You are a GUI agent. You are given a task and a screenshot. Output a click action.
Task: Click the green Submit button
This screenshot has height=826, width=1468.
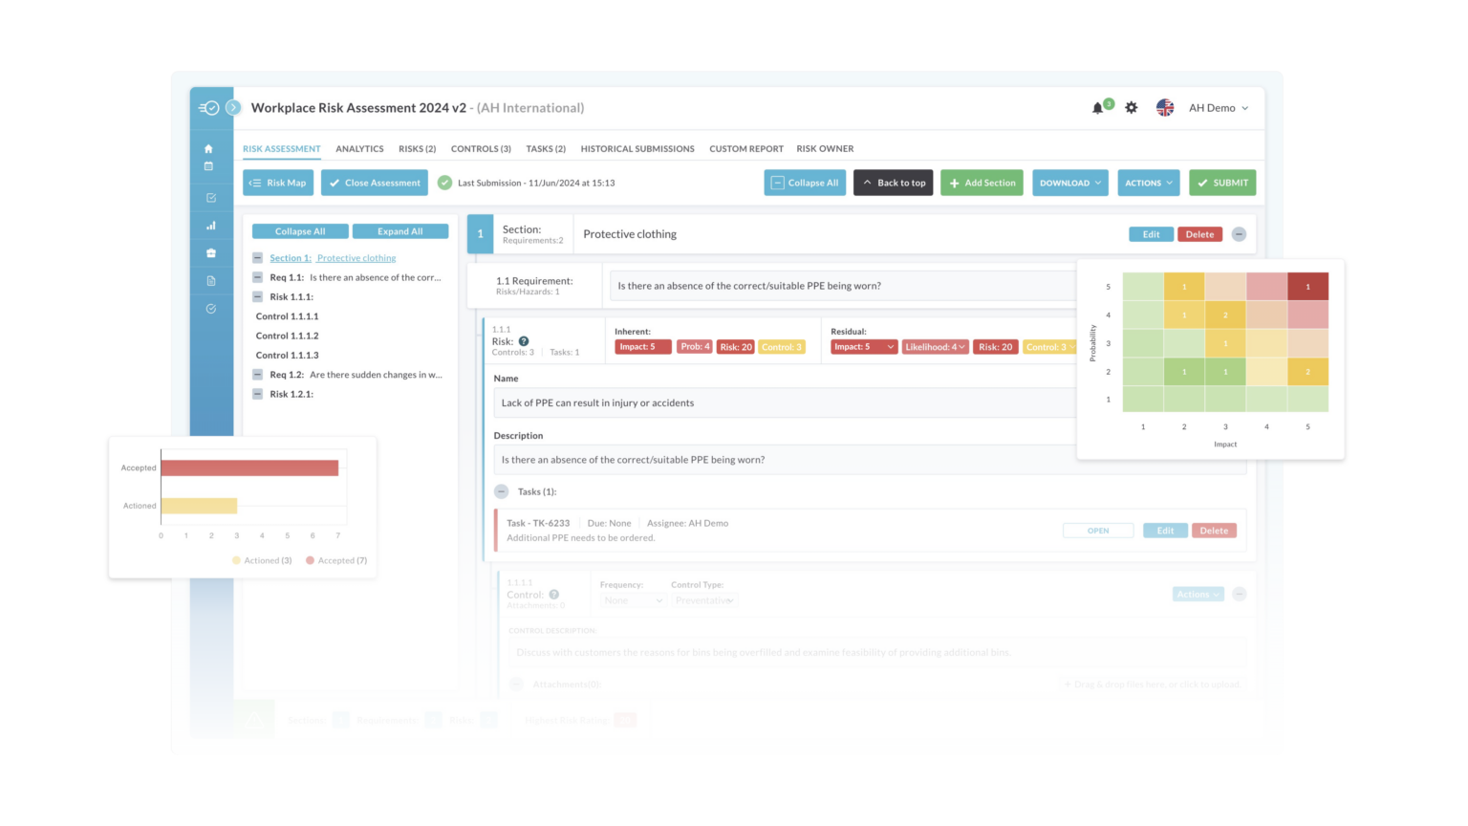point(1222,183)
